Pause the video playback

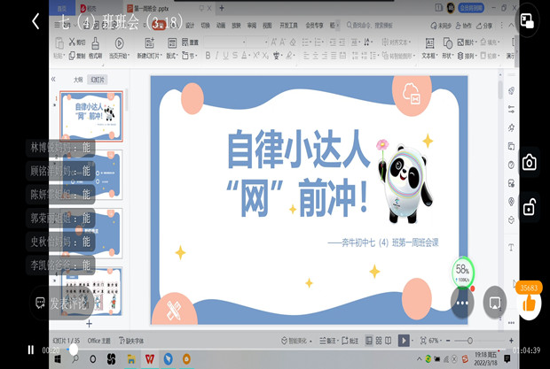(x=31, y=350)
